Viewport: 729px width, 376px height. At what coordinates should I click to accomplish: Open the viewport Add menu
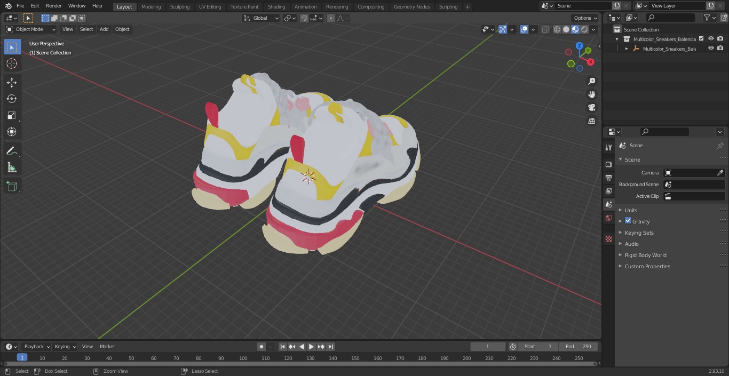(x=104, y=29)
